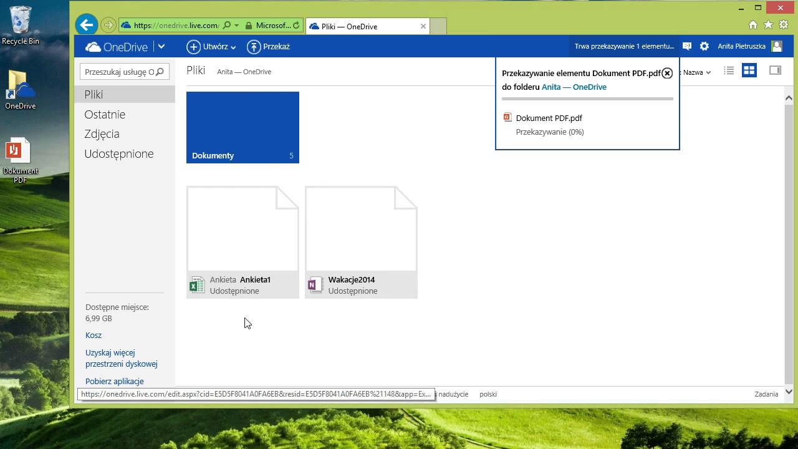
Task: Open the address bar autocomplete dropdown arrow
Action: pos(236,26)
